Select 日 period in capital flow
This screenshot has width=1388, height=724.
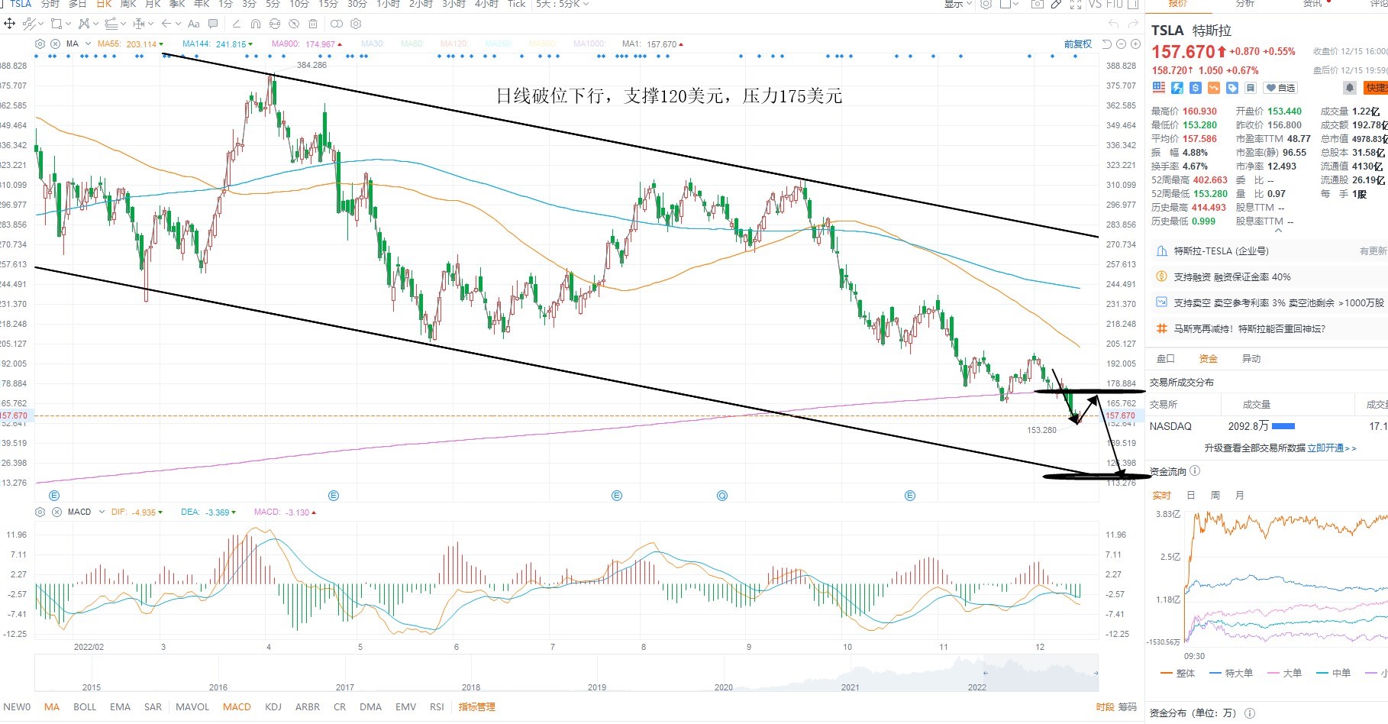[1191, 496]
